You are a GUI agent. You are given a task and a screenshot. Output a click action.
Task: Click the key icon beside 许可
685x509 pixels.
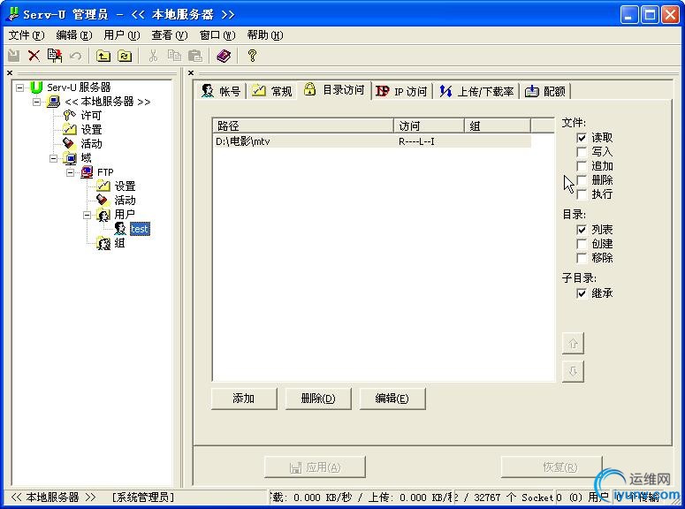click(70, 116)
